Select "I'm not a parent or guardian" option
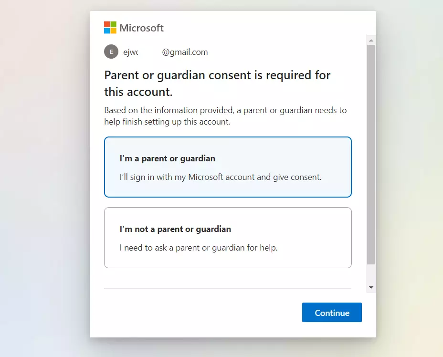 (228, 238)
